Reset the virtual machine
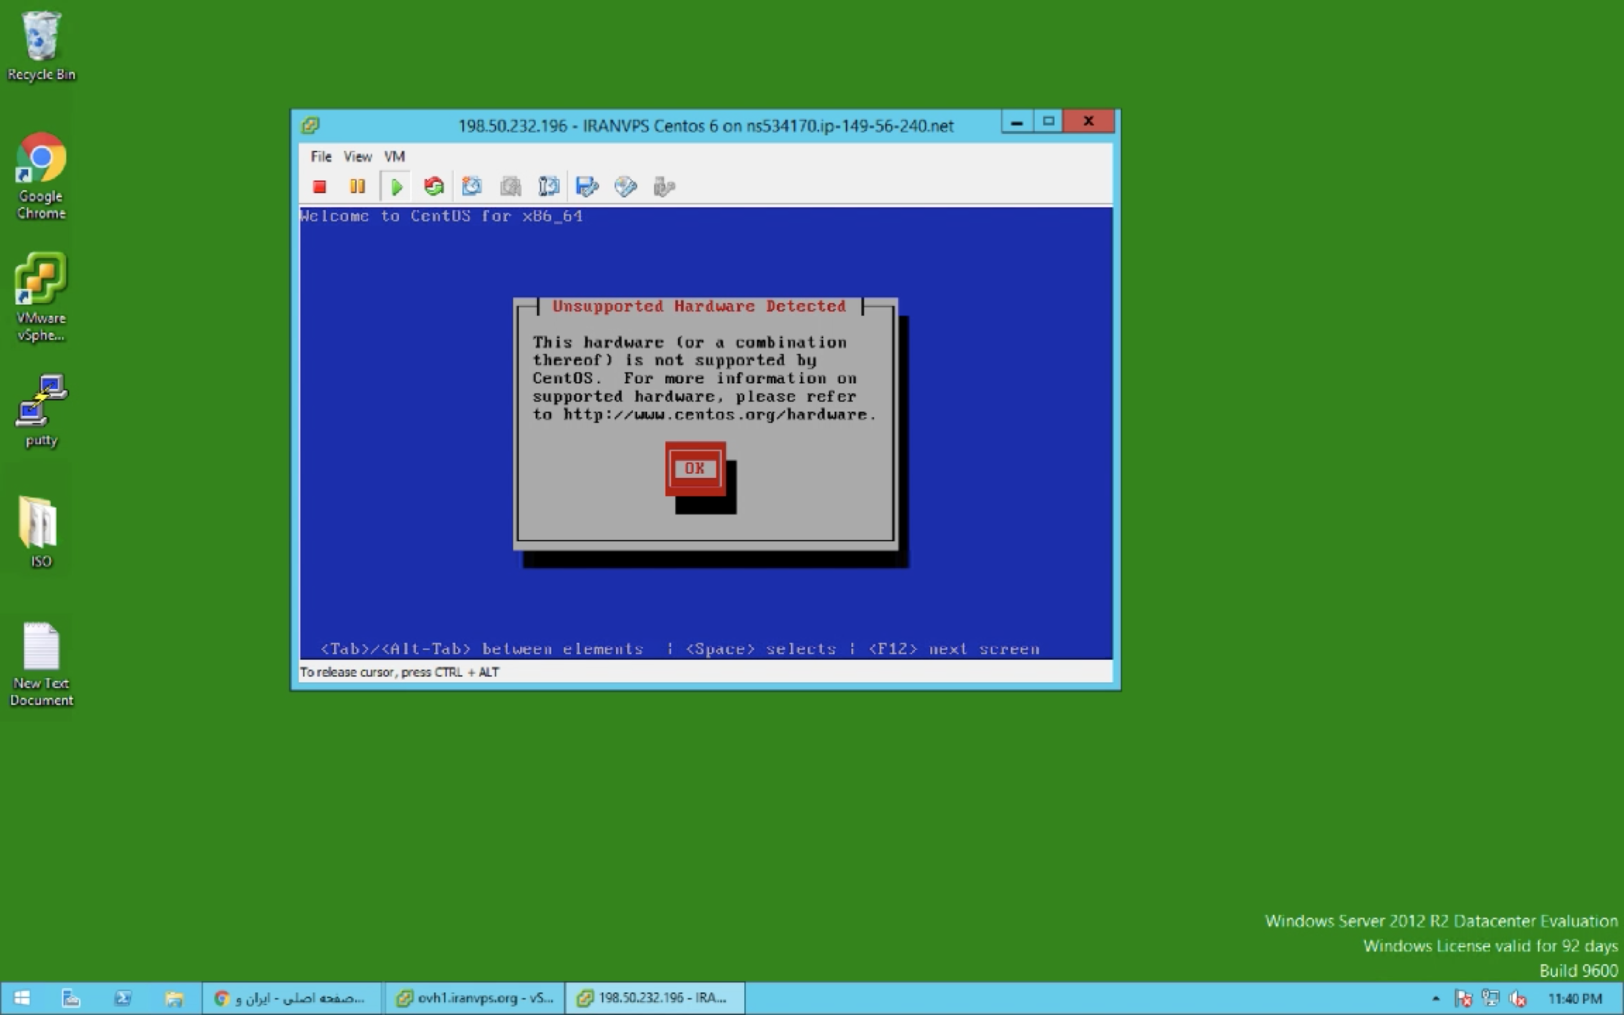 [x=434, y=187]
